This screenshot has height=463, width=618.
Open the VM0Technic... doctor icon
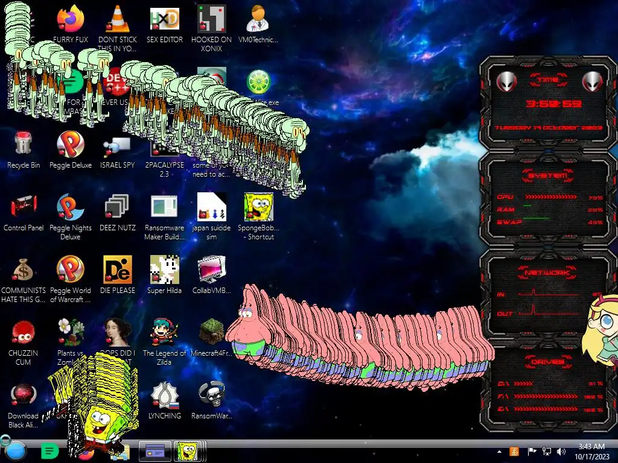[x=258, y=19]
